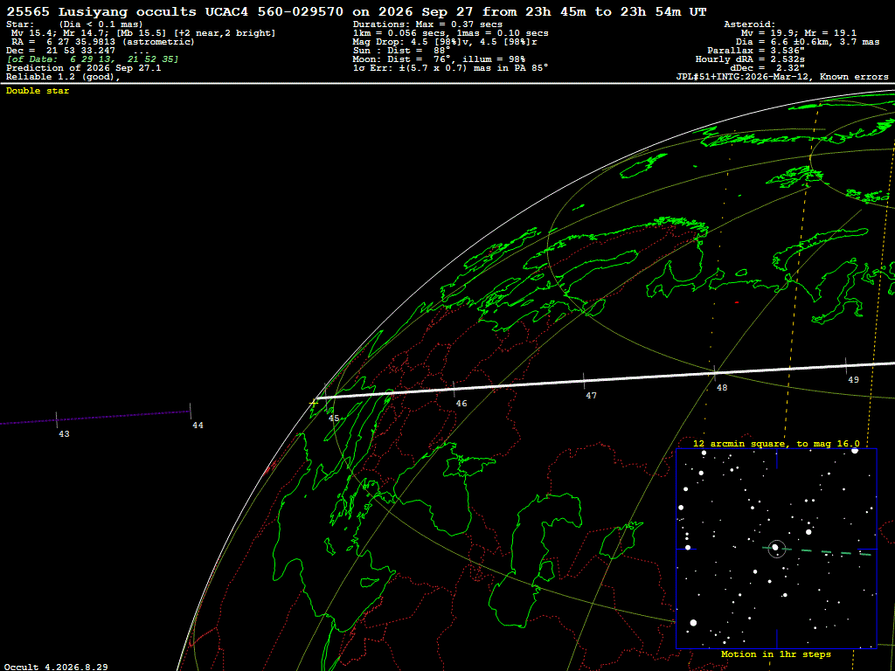This screenshot has height=671, width=895.
Task: Click the 'Double star' yellow label
Action: point(38,91)
